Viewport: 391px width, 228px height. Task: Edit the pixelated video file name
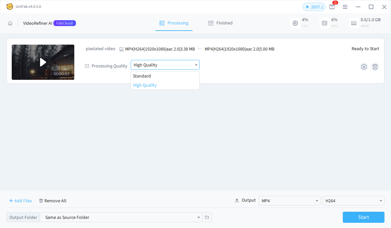point(122,49)
